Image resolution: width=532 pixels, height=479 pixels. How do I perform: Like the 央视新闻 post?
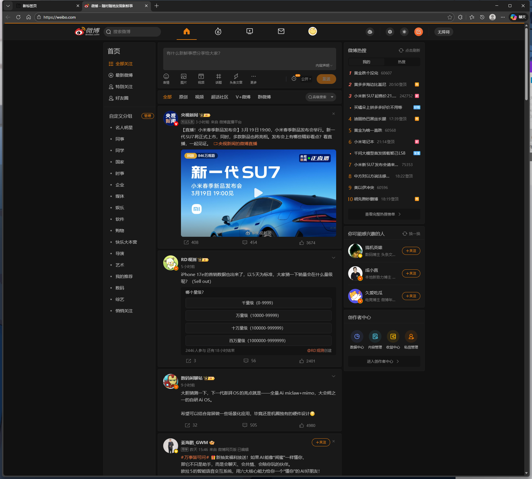pyautogui.click(x=307, y=243)
